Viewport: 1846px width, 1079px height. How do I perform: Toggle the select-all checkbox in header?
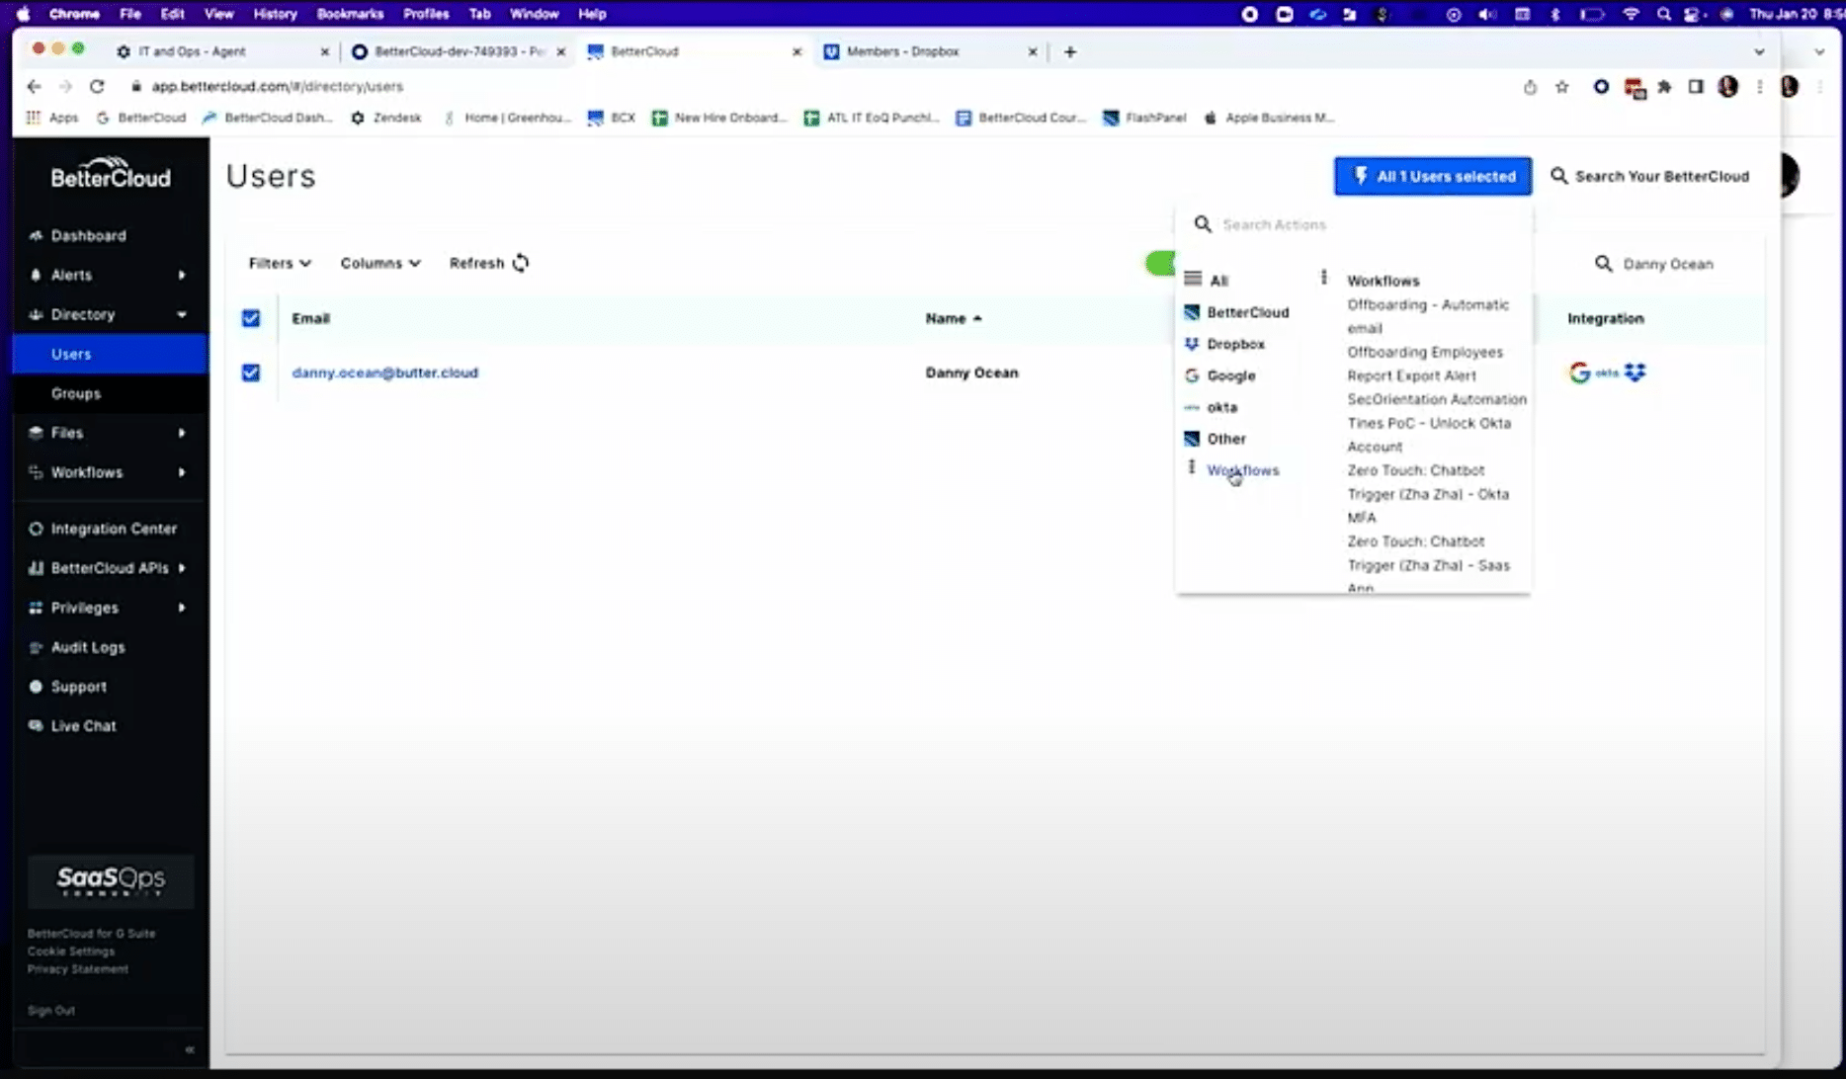pyautogui.click(x=251, y=318)
